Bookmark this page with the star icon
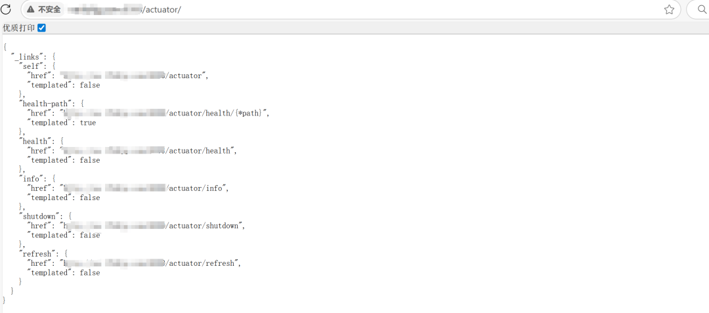The width and height of the screenshot is (709, 313). pyautogui.click(x=669, y=9)
